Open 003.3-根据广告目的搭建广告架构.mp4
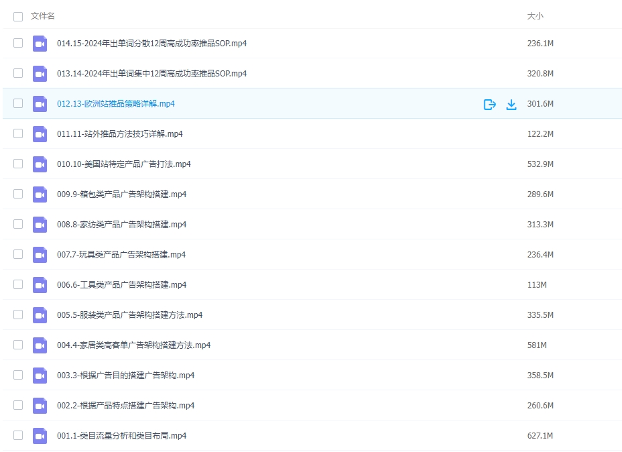Image resolution: width=622 pixels, height=452 pixels. (x=125, y=376)
